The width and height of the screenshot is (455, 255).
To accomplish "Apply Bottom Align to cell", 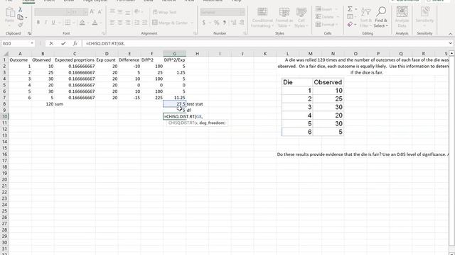I will pyautogui.click(x=128, y=12).
